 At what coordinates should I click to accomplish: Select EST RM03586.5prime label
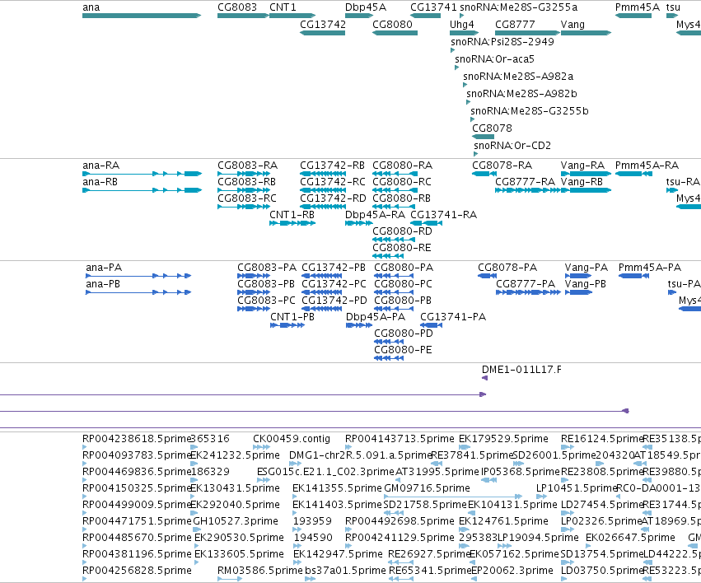(x=260, y=571)
